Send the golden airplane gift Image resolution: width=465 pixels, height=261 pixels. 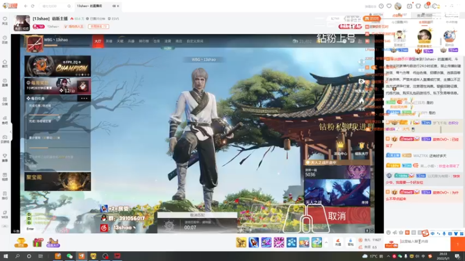pos(241,242)
